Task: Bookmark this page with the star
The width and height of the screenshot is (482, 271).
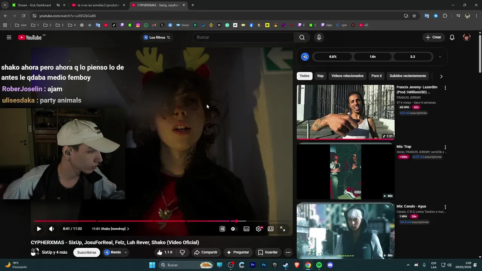Action: (414, 16)
